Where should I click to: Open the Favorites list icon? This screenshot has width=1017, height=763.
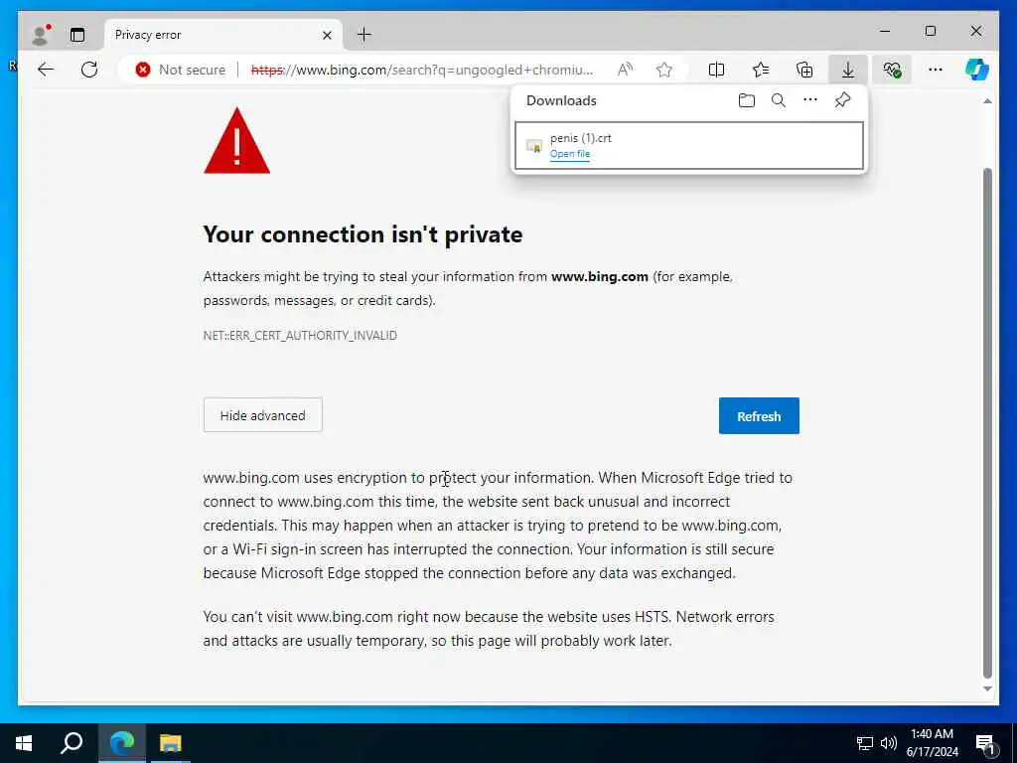761,70
